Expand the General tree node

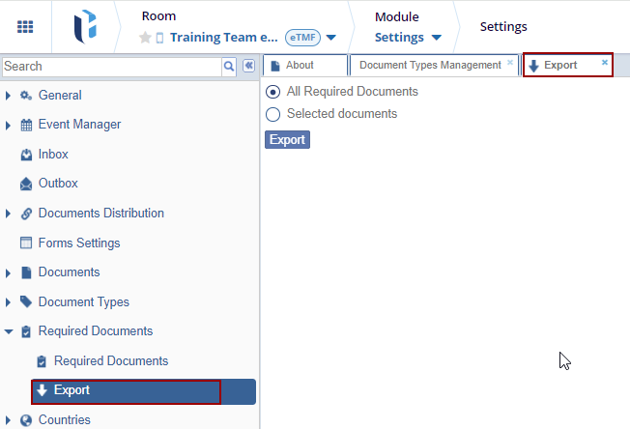(x=9, y=96)
